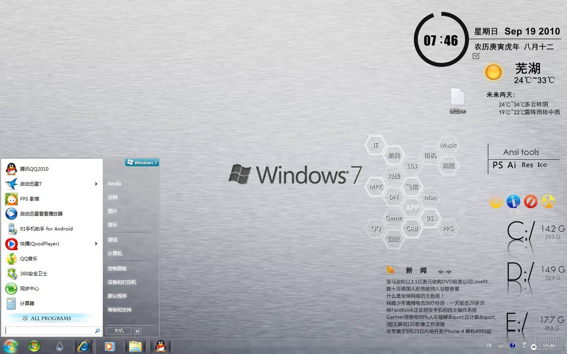Open 图片 from the Start menu
The image size is (567, 354).
point(113,211)
